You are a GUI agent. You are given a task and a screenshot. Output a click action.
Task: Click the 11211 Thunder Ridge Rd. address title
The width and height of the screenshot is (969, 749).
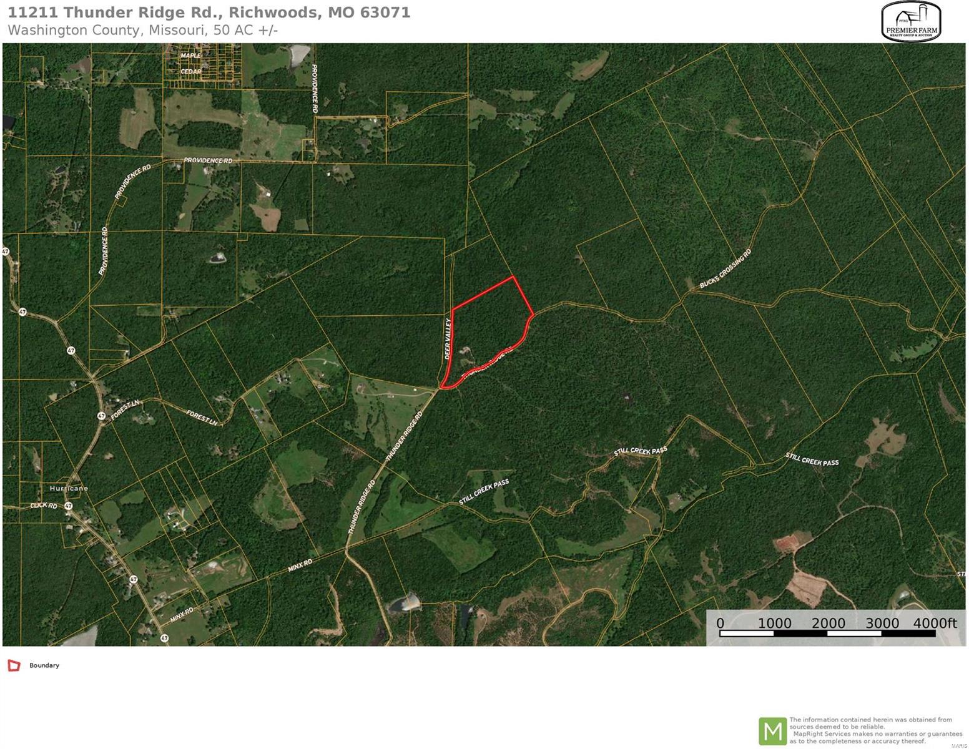209,12
